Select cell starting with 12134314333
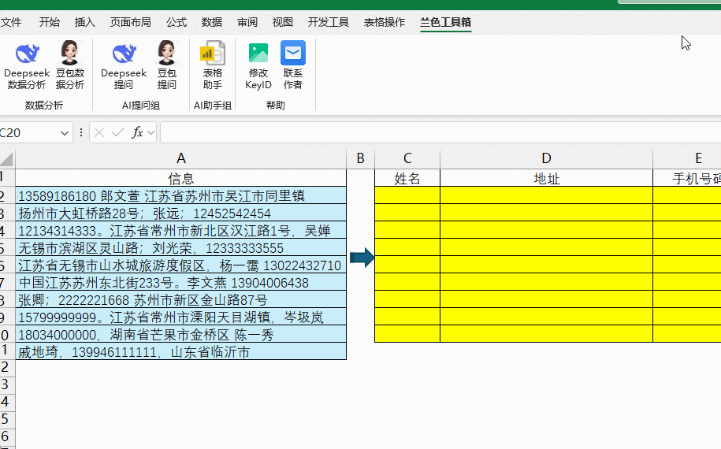721x449 pixels. click(x=181, y=230)
